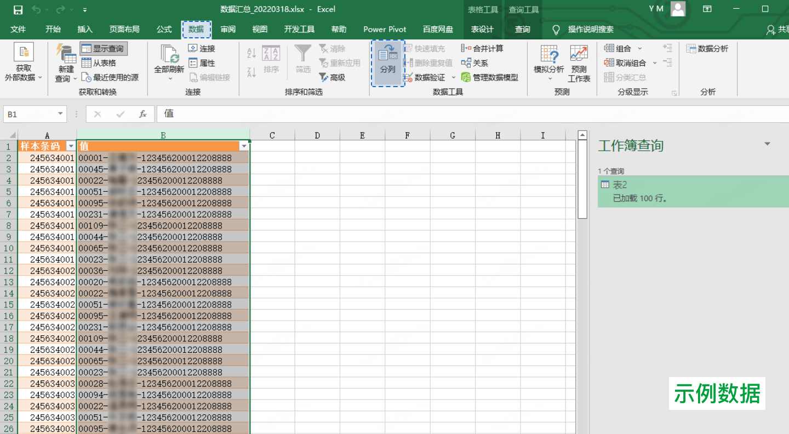The height and width of the screenshot is (434, 789).
Task: Click the 分列 (Text to Columns) icon
Action: [x=387, y=56]
